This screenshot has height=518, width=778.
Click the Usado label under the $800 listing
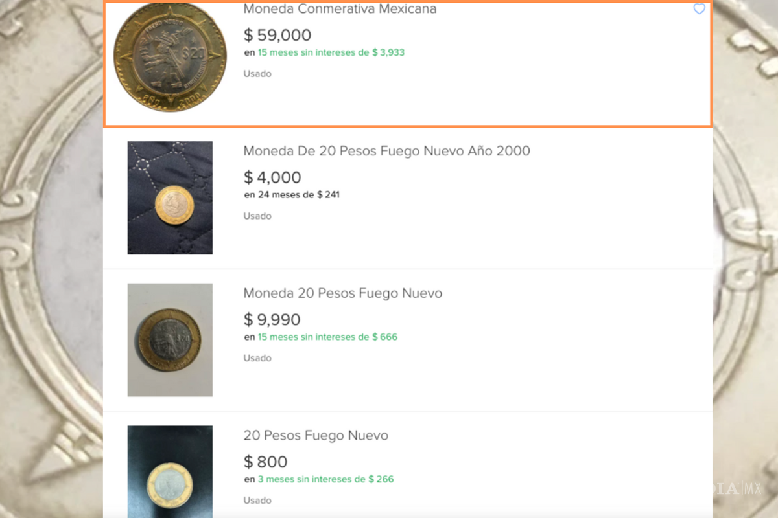[257, 500]
